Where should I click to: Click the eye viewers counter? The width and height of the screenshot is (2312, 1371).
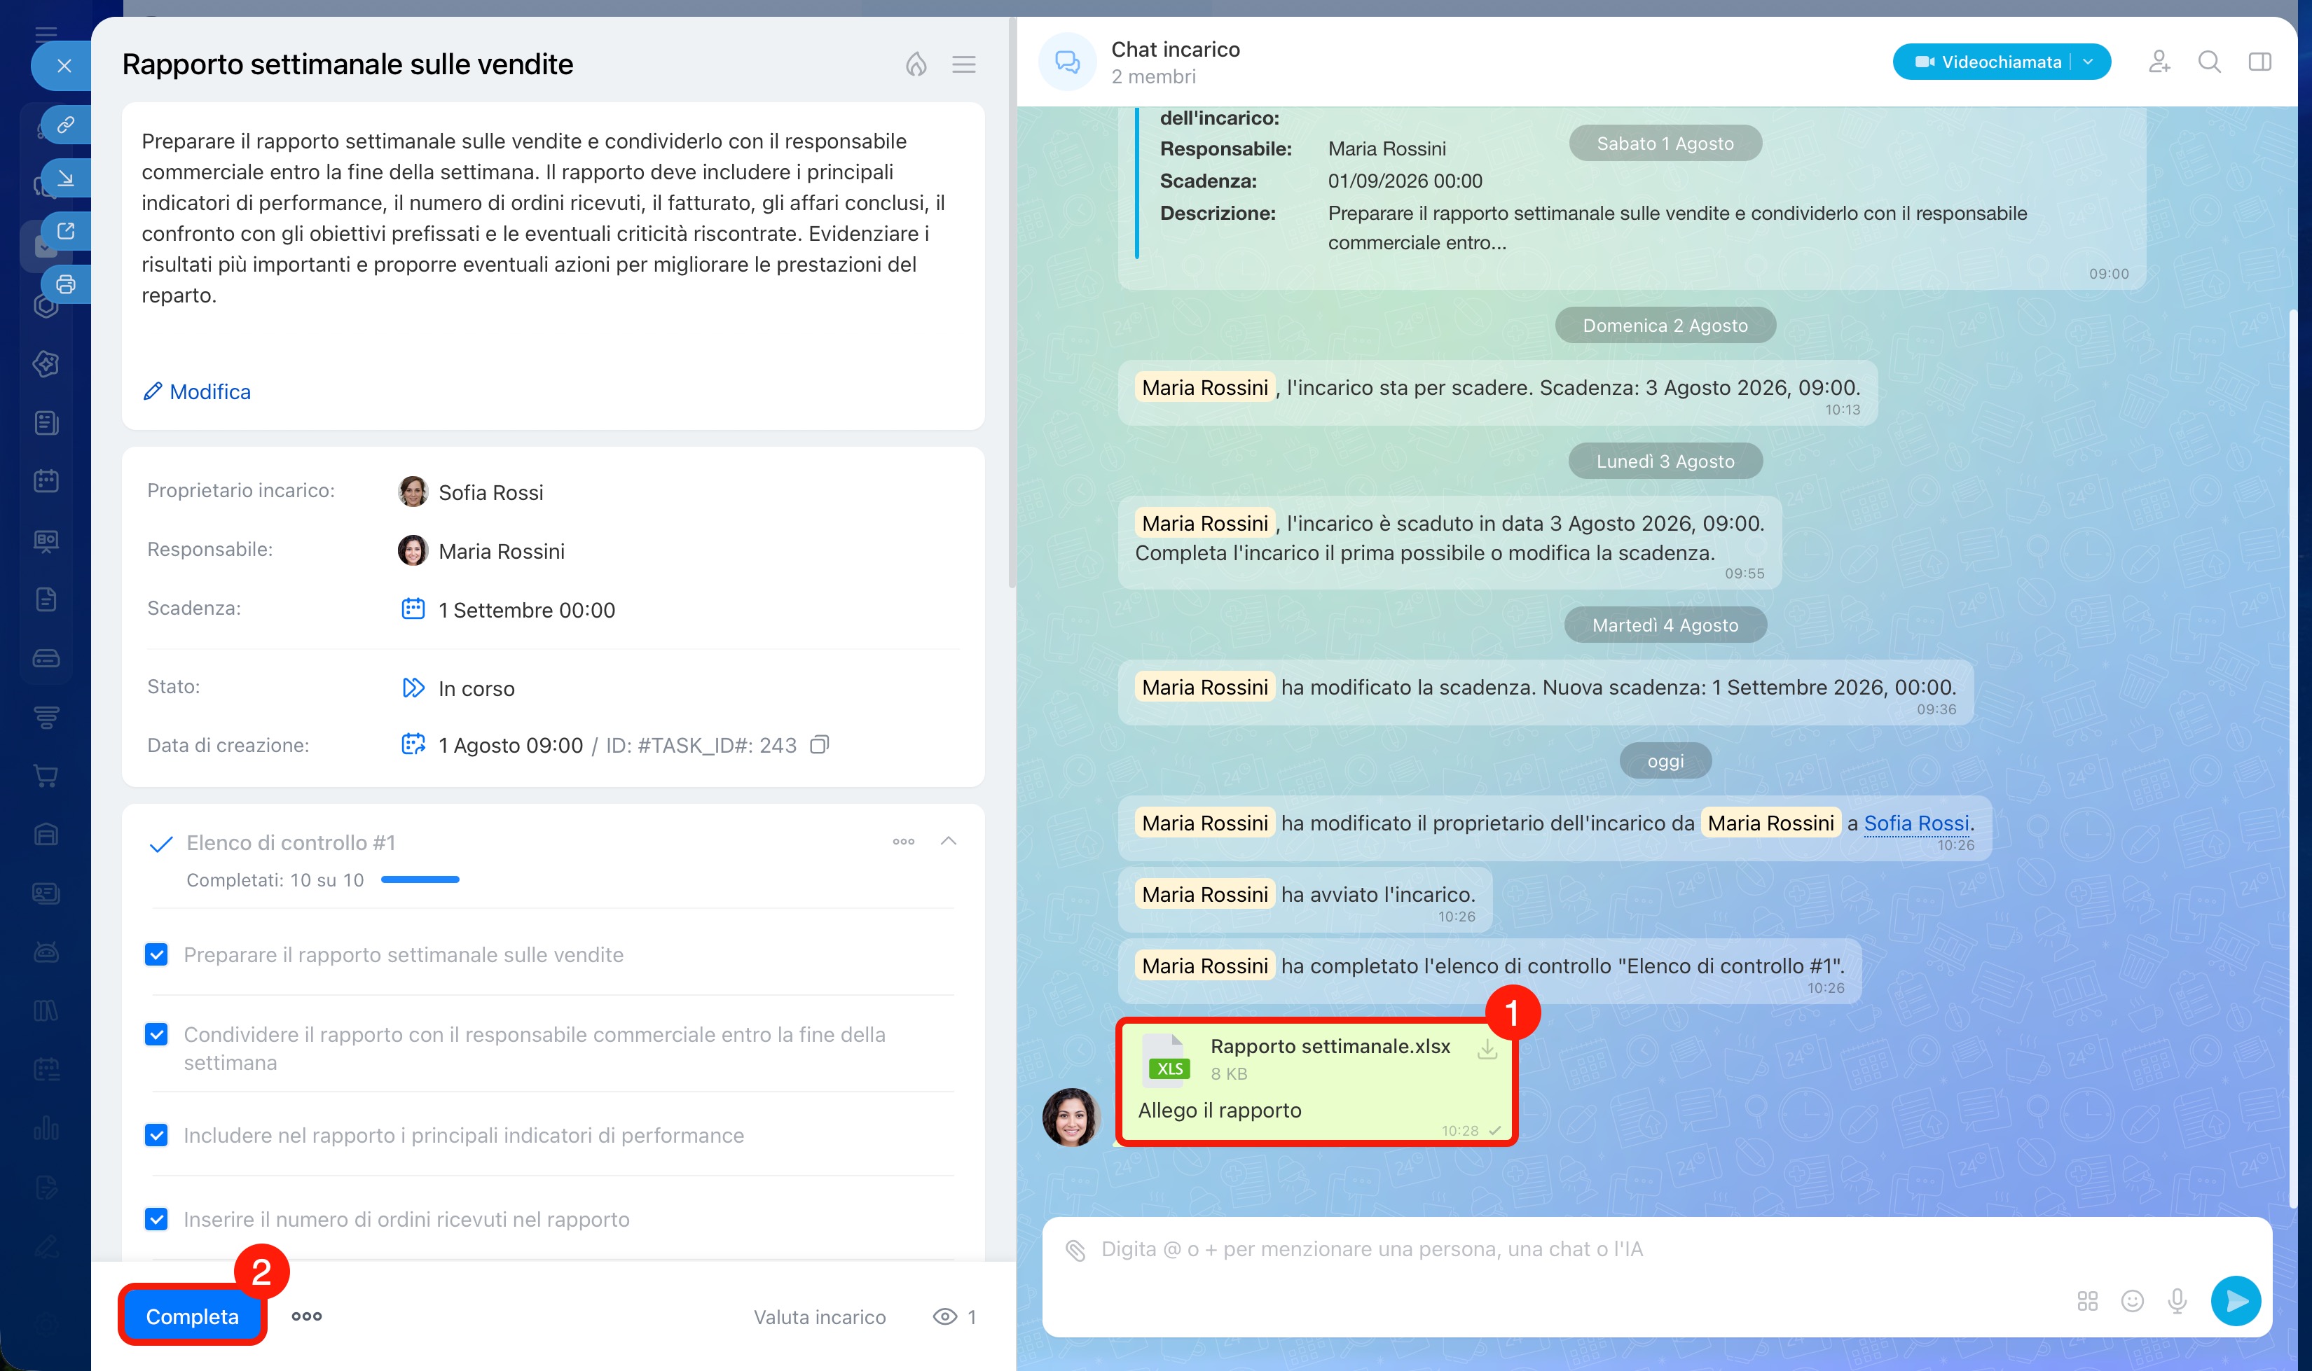pos(954,1317)
